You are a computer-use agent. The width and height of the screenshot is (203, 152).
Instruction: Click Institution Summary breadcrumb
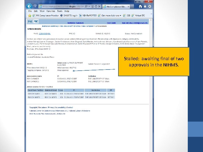click(50, 26)
